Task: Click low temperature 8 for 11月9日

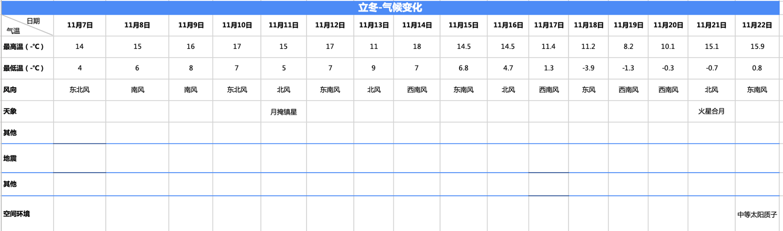Action: tap(191, 68)
